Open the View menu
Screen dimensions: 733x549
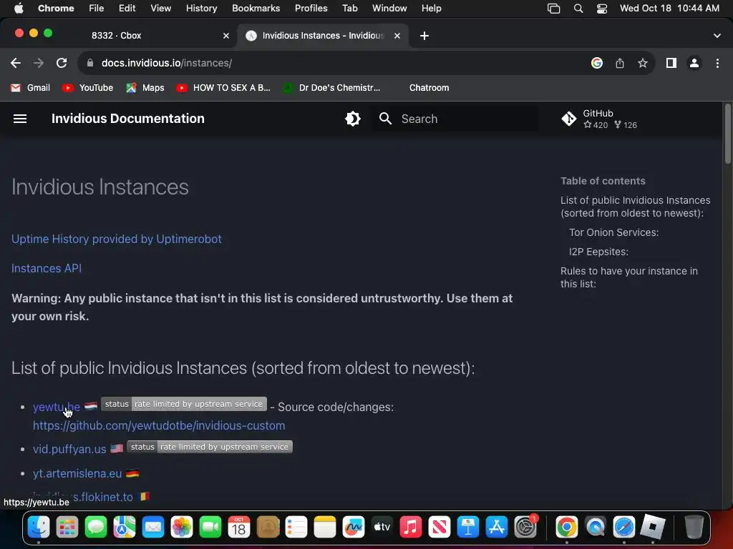(160, 8)
